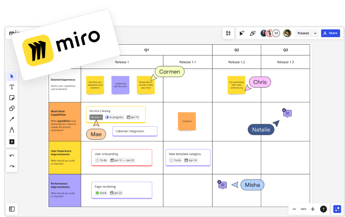Click the Share button

[x=330, y=33]
